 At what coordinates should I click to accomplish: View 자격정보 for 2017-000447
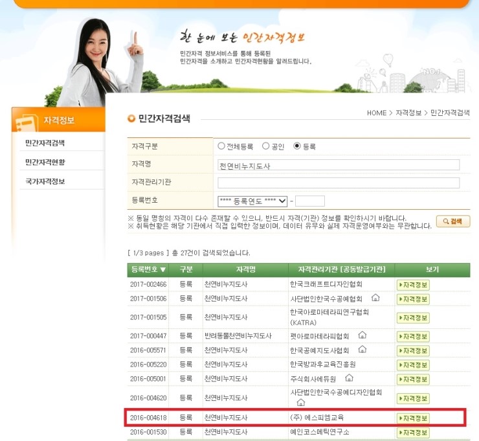coord(414,337)
